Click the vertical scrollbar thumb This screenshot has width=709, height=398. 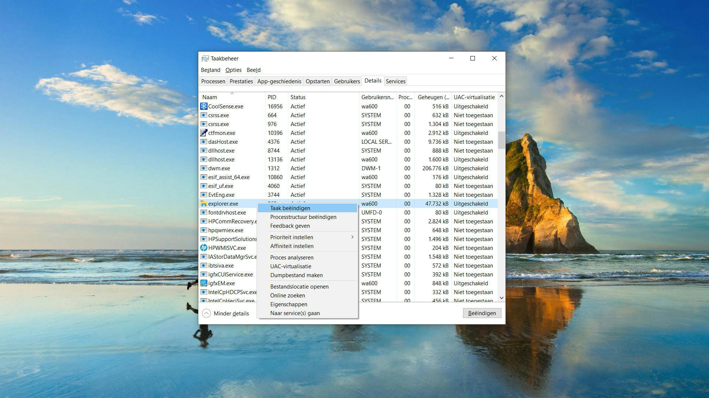[501, 140]
